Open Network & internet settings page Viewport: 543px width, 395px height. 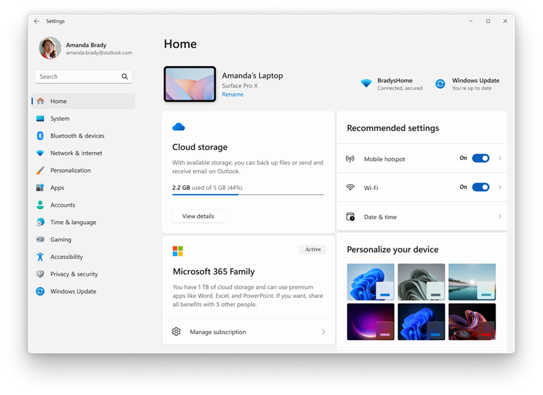76,153
